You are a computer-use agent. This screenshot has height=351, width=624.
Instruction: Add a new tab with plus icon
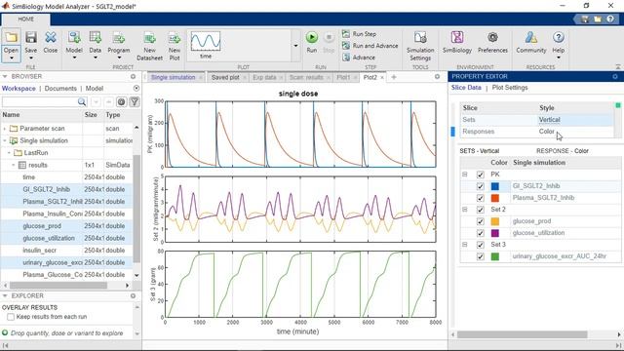click(x=394, y=77)
